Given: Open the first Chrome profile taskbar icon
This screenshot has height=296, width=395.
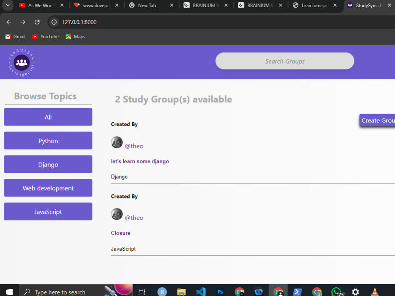Looking at the screenshot, I should click(239, 292).
